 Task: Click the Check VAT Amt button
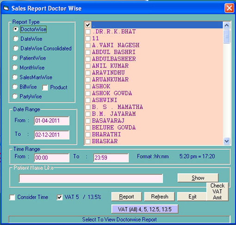217,192
